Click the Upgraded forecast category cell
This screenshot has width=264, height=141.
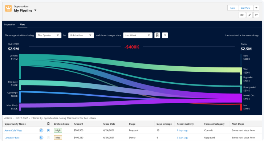coord(210,138)
